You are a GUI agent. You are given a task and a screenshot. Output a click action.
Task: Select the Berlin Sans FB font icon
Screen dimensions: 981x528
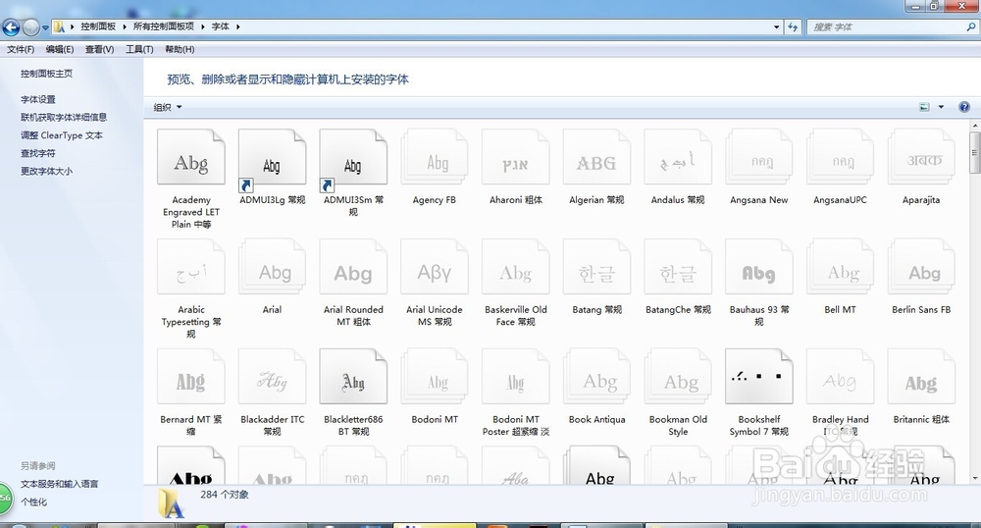click(921, 267)
